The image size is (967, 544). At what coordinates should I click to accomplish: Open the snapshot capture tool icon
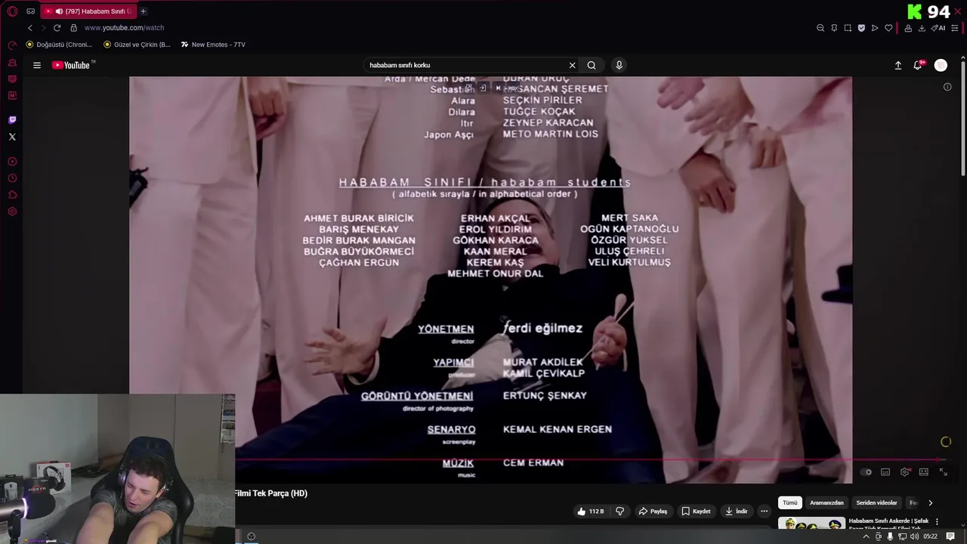(848, 28)
